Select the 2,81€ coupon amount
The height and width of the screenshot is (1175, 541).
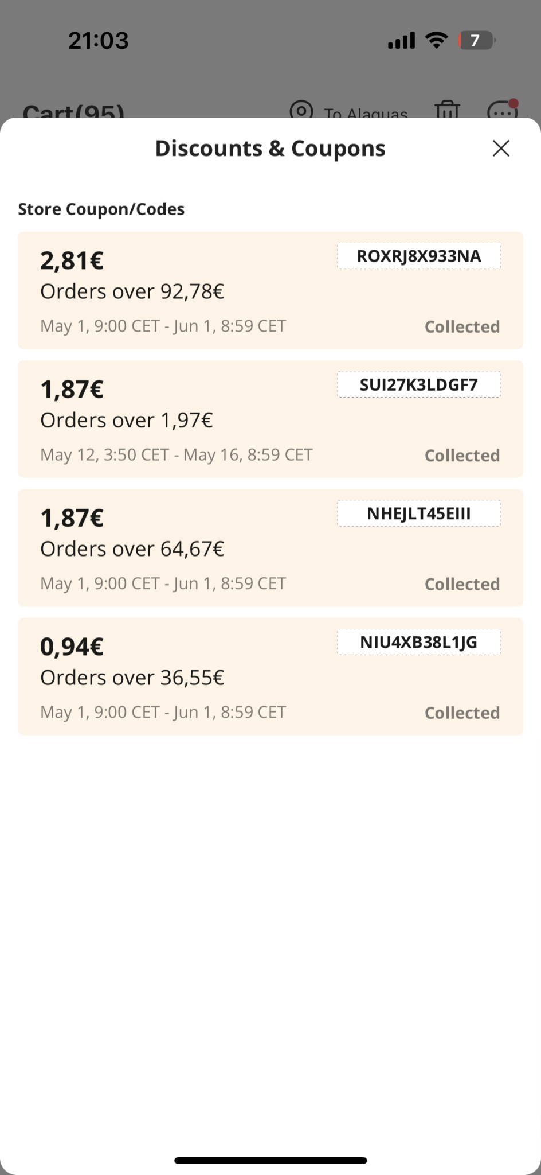pyautogui.click(x=72, y=260)
